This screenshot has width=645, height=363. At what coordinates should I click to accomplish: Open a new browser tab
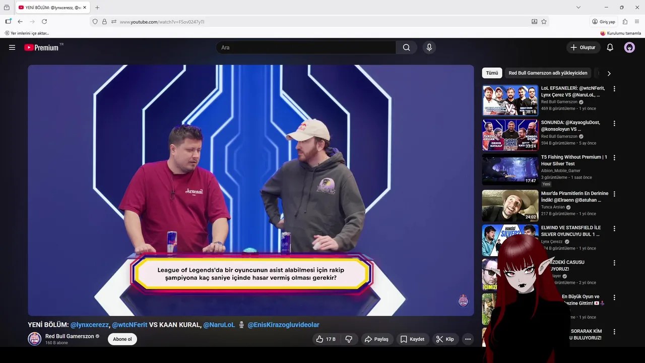[x=97, y=8]
